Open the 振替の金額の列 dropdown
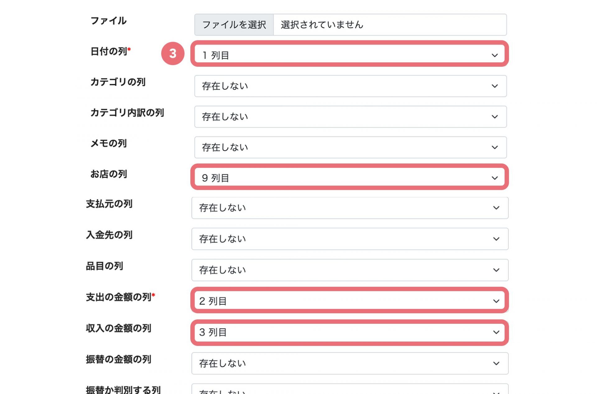Screen dimensions: 597x394 350,363
